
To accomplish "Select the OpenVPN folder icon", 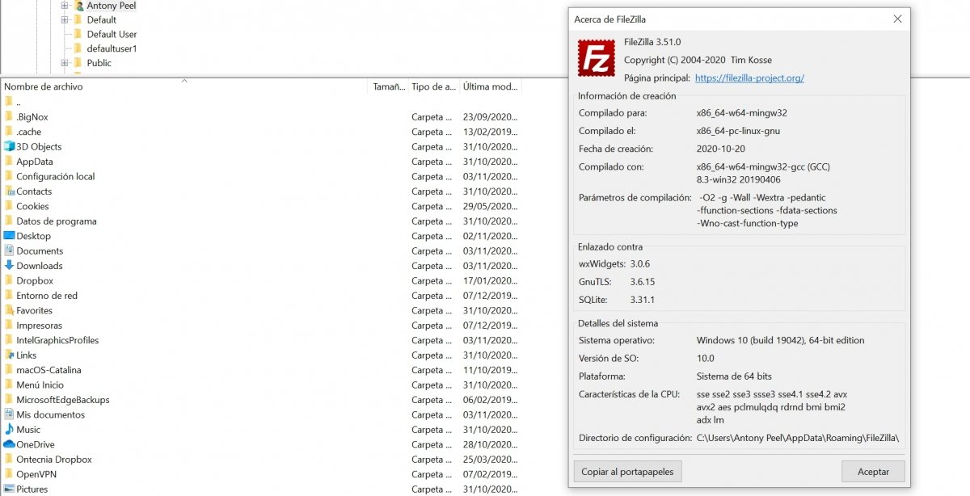I will (x=9, y=474).
